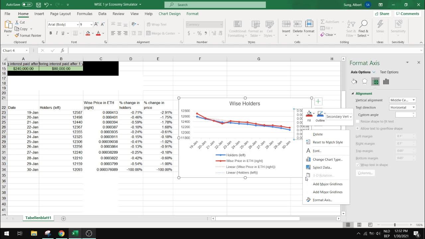Viewport: 425px width, 239px height.
Task: Click the Save icon in title bar
Action: coord(39,5)
